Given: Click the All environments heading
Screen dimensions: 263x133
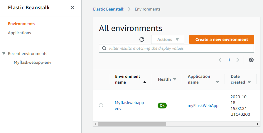Looking at the screenshot, I should coord(131,28).
